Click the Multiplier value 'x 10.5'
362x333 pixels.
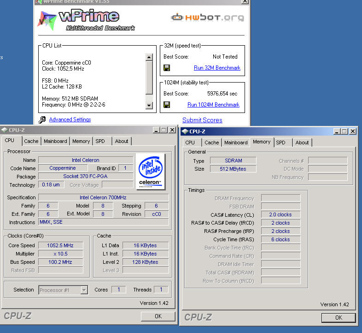[x=60, y=254]
